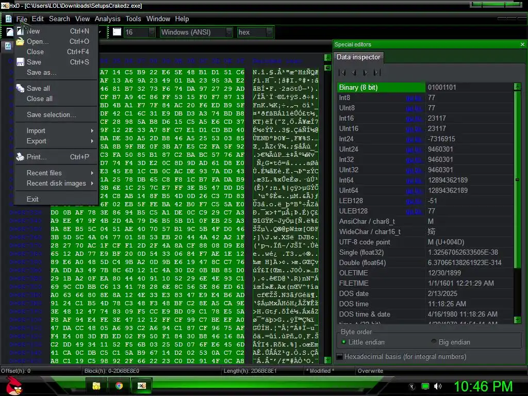
Task: Click the go-to link in the LEB128 row
Action: pyautogui.click(x=414, y=201)
